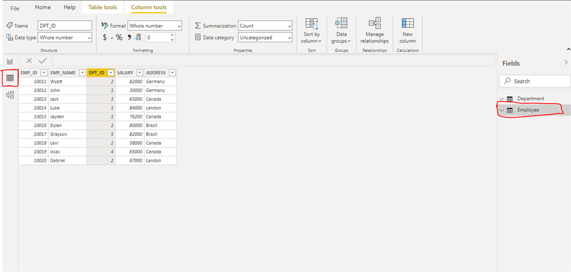Toggle thousands separator comma icon

[129, 37]
